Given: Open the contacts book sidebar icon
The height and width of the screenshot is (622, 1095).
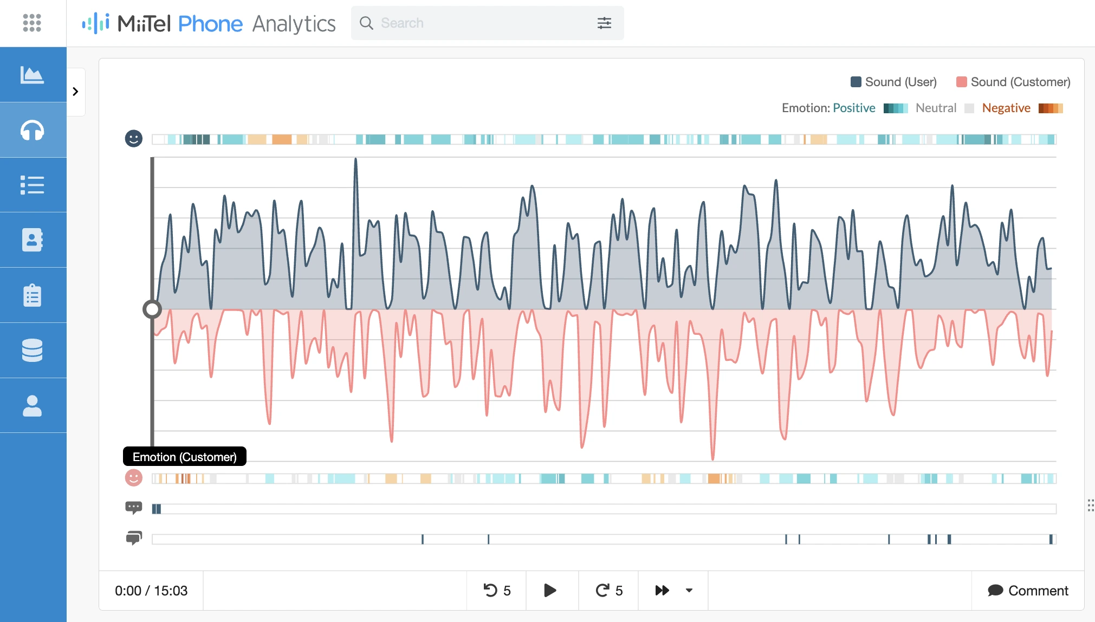Looking at the screenshot, I should coord(32,239).
